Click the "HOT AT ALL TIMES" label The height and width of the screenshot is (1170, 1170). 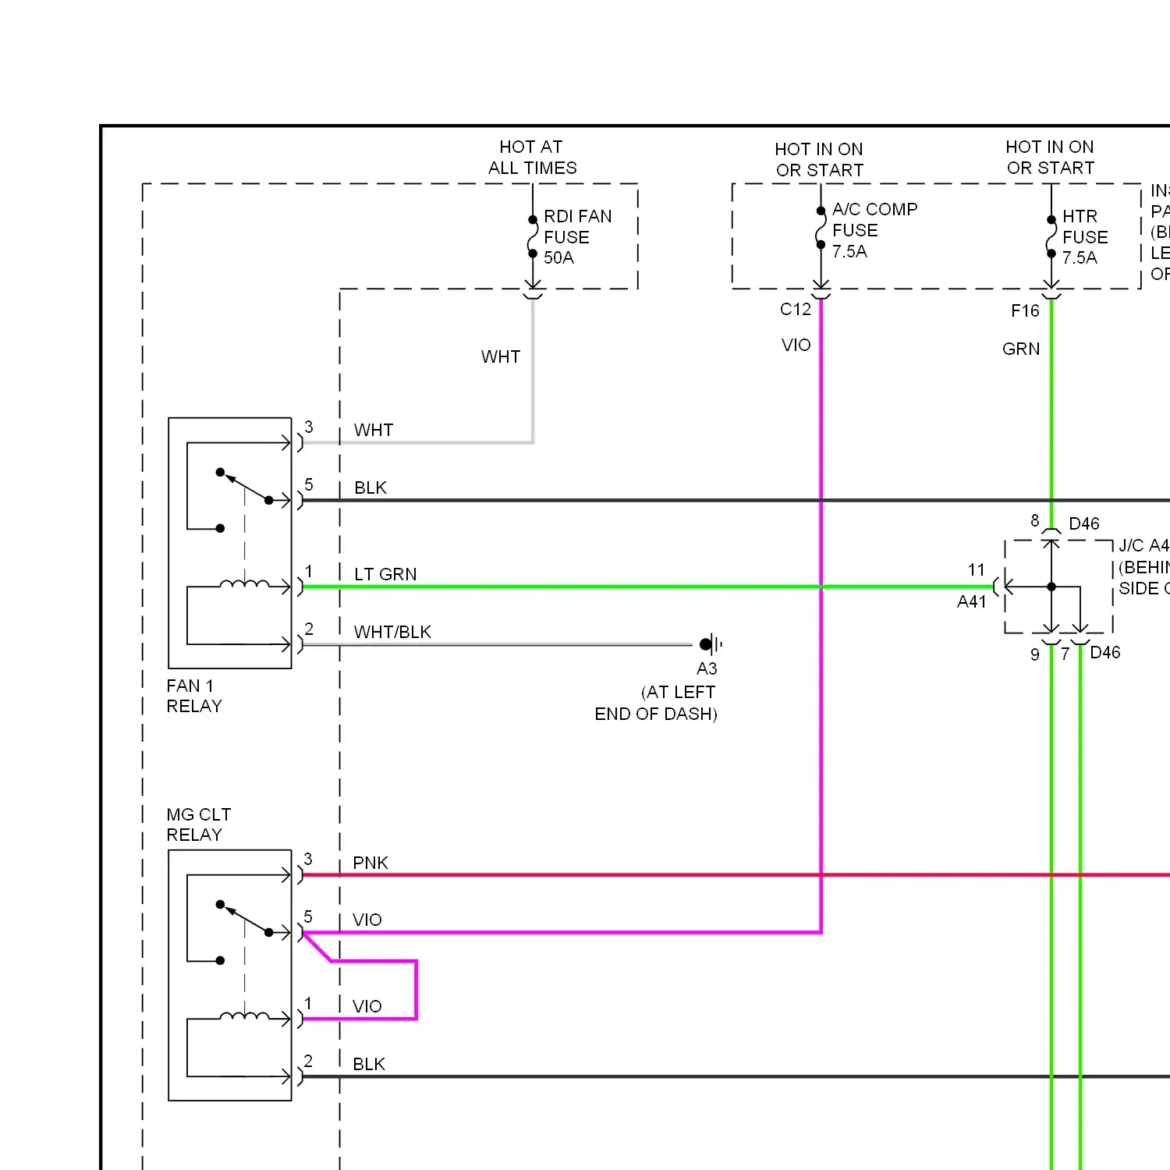click(533, 158)
